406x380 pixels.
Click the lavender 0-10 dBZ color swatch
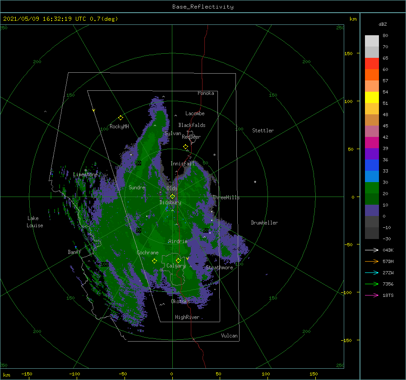pyautogui.click(x=372, y=211)
